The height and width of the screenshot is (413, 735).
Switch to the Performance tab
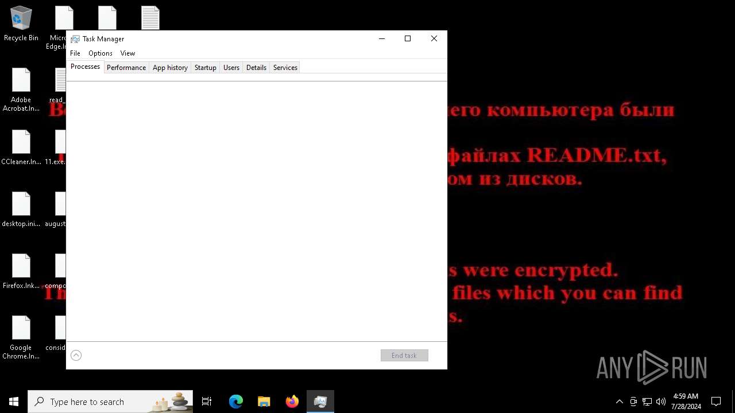click(x=126, y=68)
